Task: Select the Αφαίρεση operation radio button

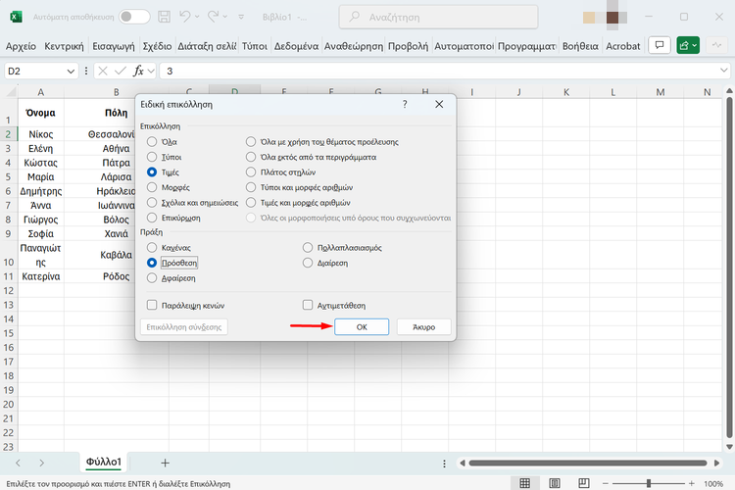Action: (152, 278)
